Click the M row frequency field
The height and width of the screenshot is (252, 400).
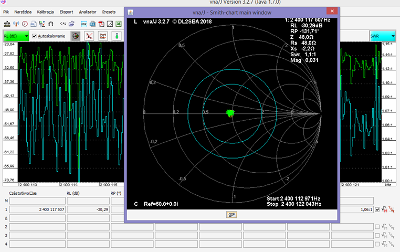point(37,201)
